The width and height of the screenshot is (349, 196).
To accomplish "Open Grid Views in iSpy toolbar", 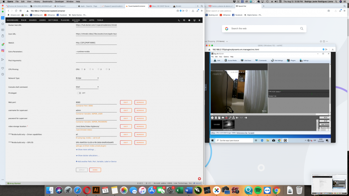I will 246,60.
